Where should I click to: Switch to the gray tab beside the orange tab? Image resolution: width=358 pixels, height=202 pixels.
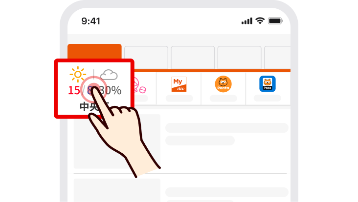pyautogui.click(x=146, y=58)
